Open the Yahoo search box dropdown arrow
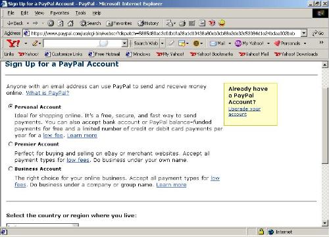The height and width of the screenshot is (237, 329). pyautogui.click(x=124, y=43)
